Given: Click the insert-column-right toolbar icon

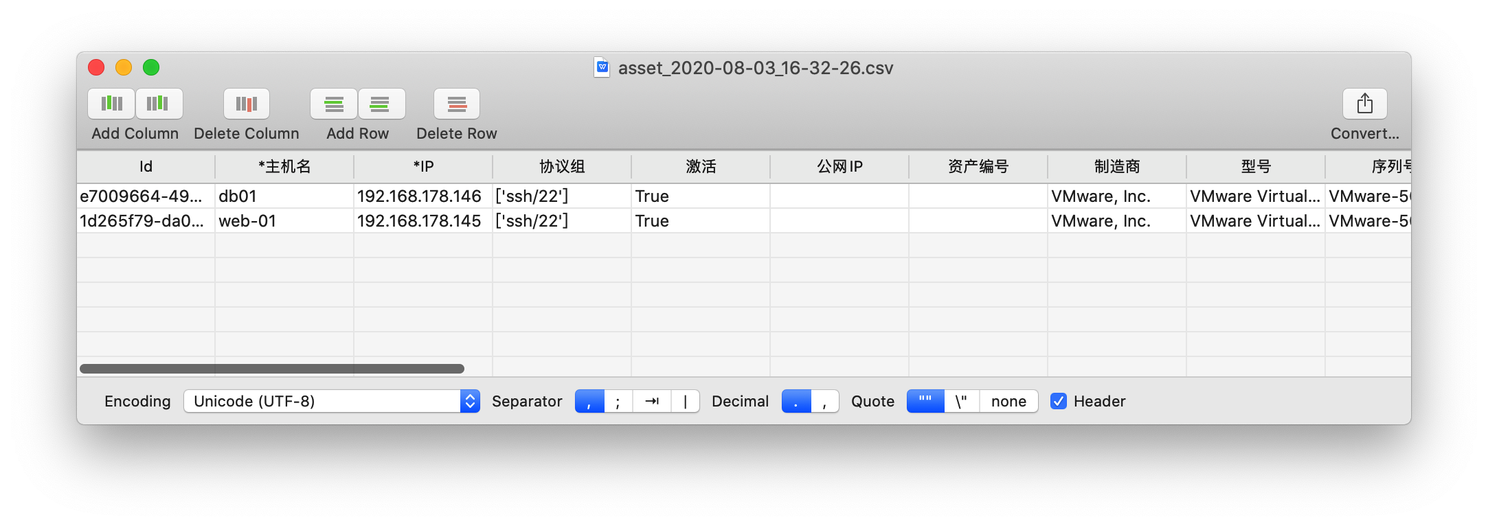Looking at the screenshot, I should click(159, 104).
